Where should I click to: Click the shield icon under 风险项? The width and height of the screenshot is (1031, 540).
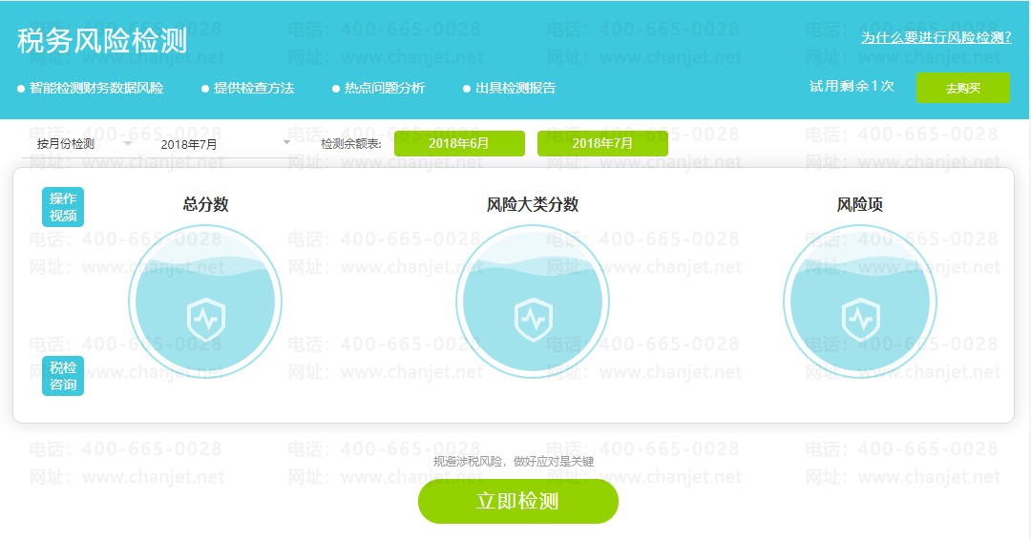tap(860, 320)
